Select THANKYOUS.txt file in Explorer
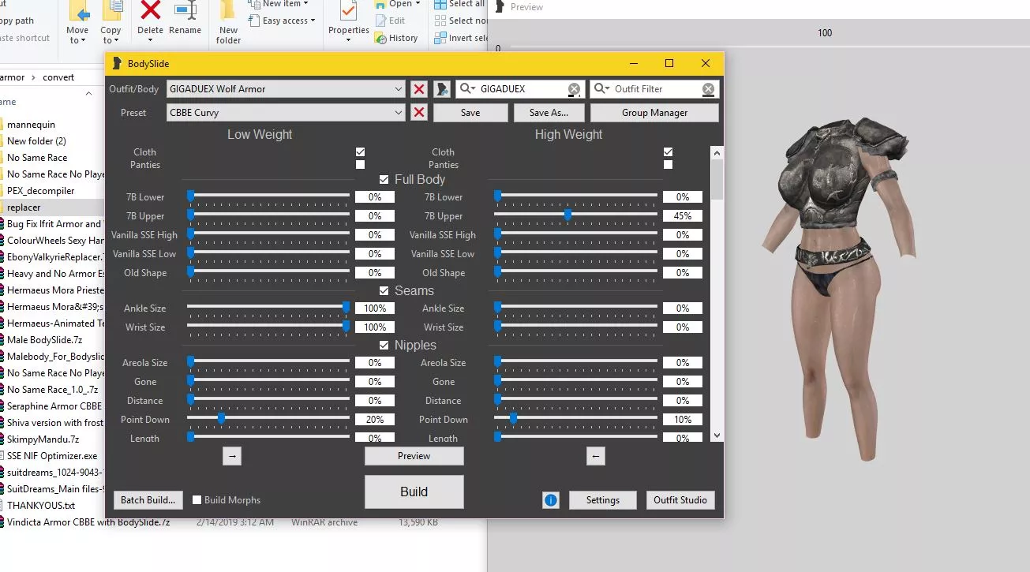Image resolution: width=1030 pixels, height=572 pixels. tap(41, 506)
